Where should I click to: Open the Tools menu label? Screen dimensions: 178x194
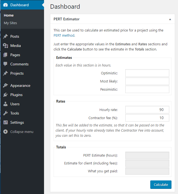[15, 113]
